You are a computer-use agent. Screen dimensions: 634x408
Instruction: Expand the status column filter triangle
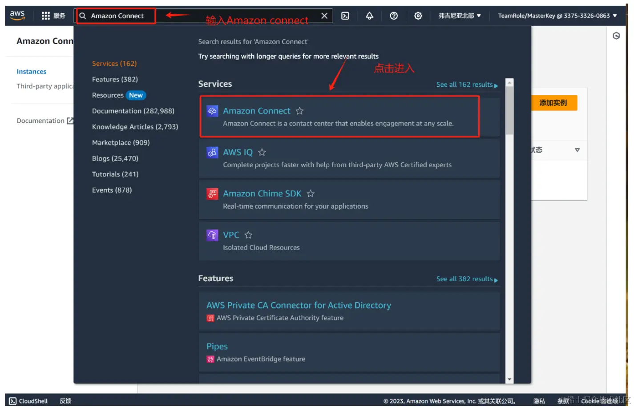pos(577,150)
